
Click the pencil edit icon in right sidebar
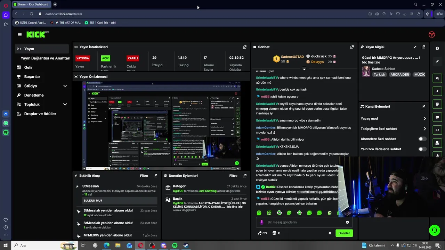tap(437, 61)
